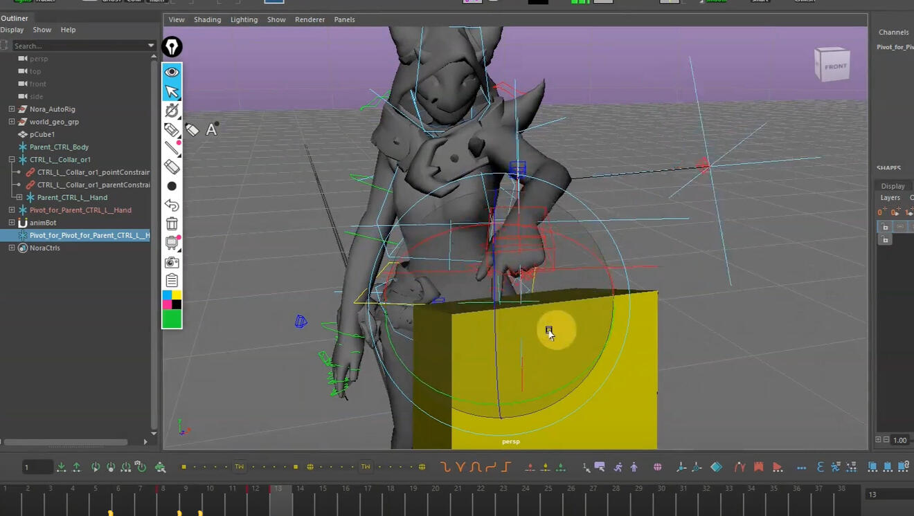Click frame 20 on the timeline
The image size is (914, 516).
coord(436,499)
